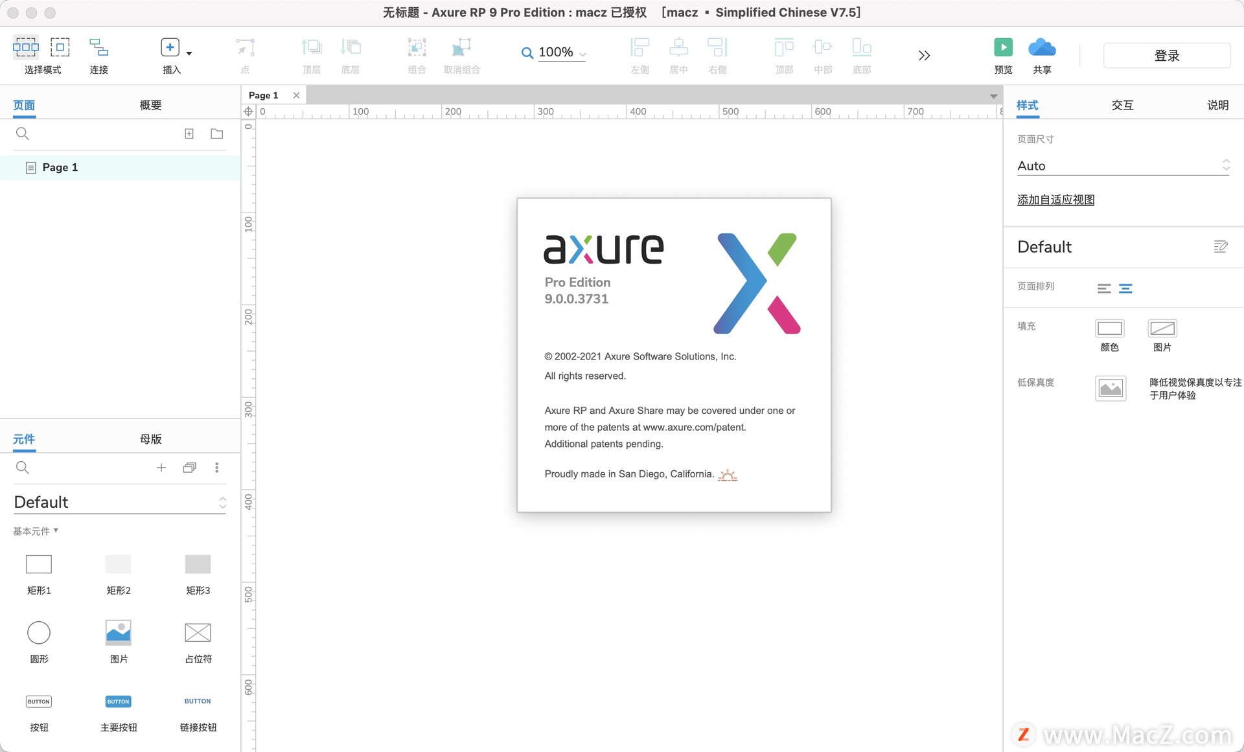
Task: Click the 取消组合 ungroup icon
Action: tap(461, 47)
